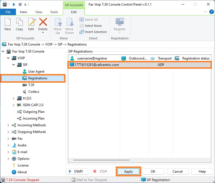
Task: Click the Audio music note icon
Action: pos(14,145)
